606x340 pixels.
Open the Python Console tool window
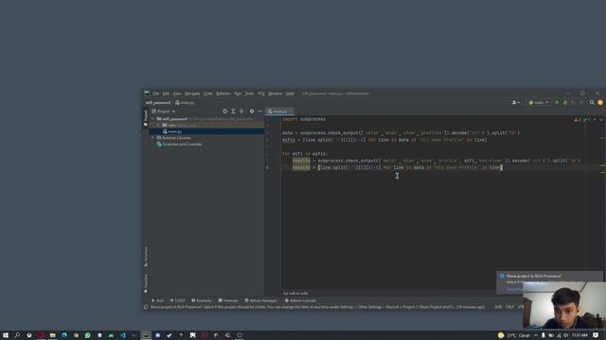coord(300,300)
